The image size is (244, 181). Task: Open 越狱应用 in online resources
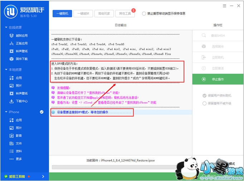point(19,36)
